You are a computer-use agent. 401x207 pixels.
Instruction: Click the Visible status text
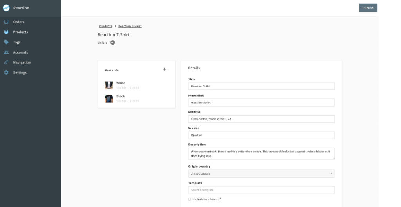[x=102, y=43]
